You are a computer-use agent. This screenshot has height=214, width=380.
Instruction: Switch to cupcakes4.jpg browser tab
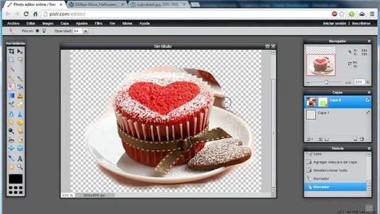[157, 4]
